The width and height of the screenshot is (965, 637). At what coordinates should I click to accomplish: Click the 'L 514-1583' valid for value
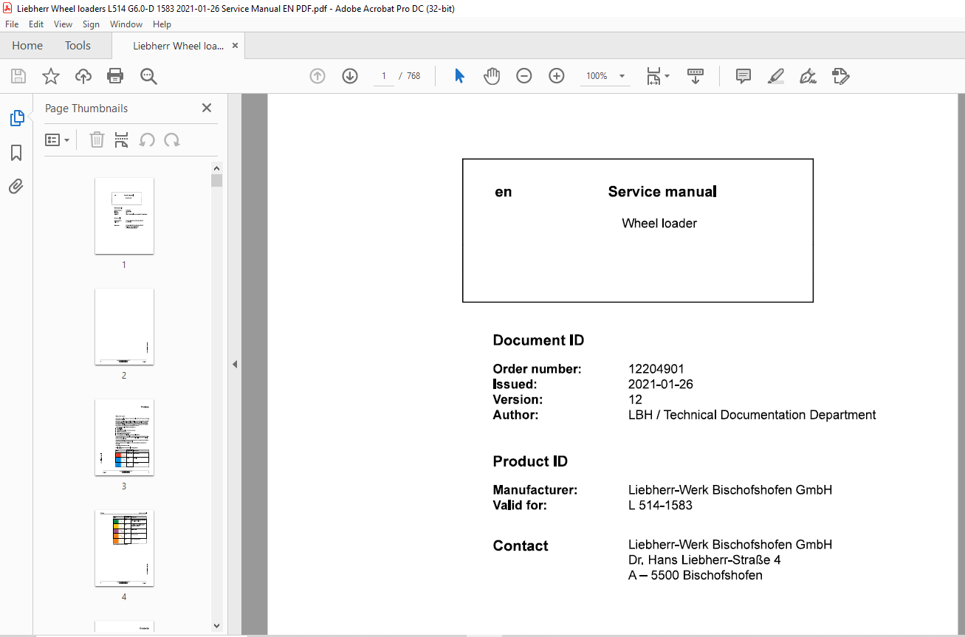pyautogui.click(x=660, y=506)
